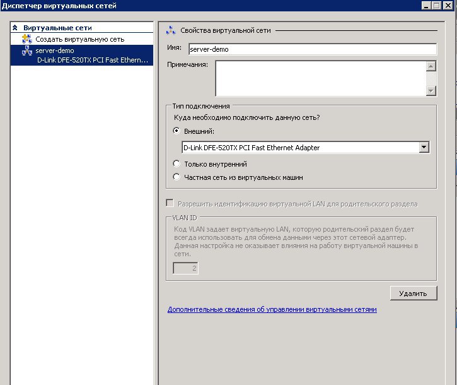The width and height of the screenshot is (457, 385).
Task: Choose Частная сеть из виртуальных машин
Action: (176, 177)
